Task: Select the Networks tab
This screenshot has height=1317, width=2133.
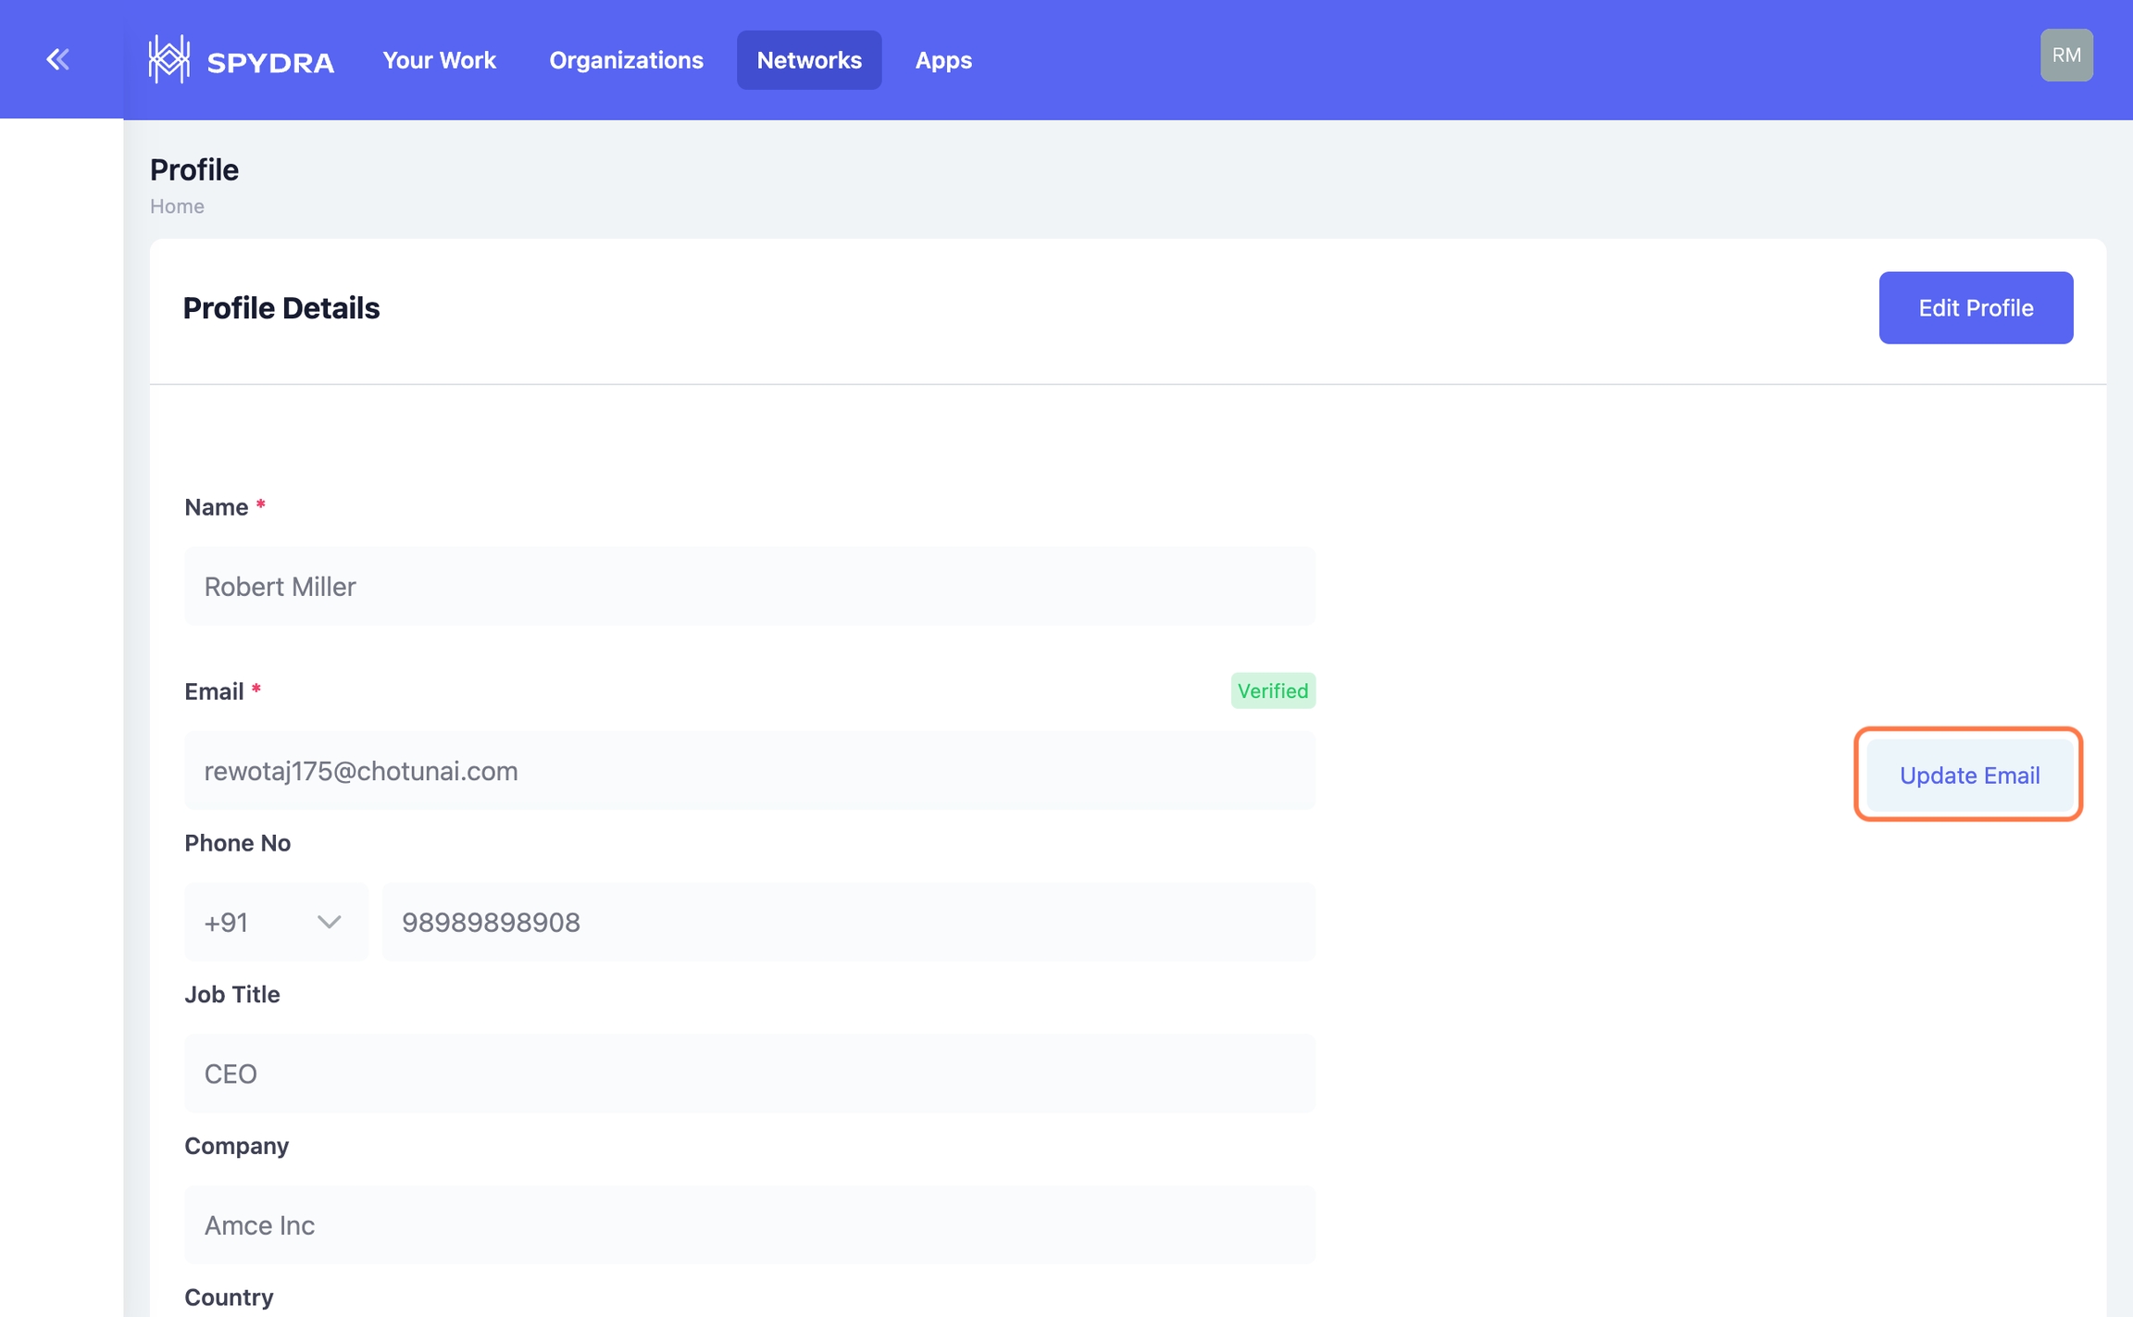Action: pos(808,60)
